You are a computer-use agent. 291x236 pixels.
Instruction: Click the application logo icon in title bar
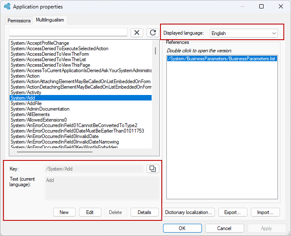(x=8, y=6)
